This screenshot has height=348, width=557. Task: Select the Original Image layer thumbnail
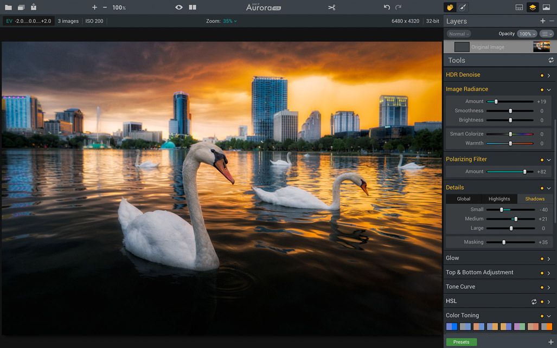[x=541, y=47]
